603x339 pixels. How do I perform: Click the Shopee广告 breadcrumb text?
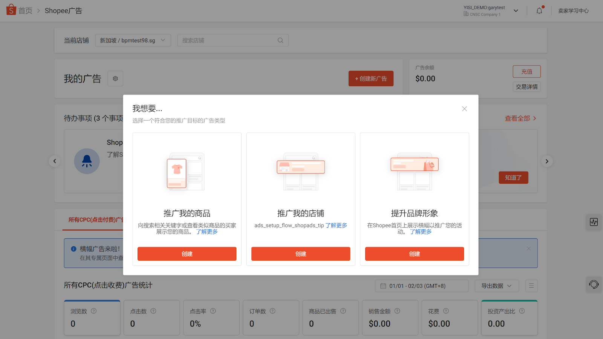(63, 11)
